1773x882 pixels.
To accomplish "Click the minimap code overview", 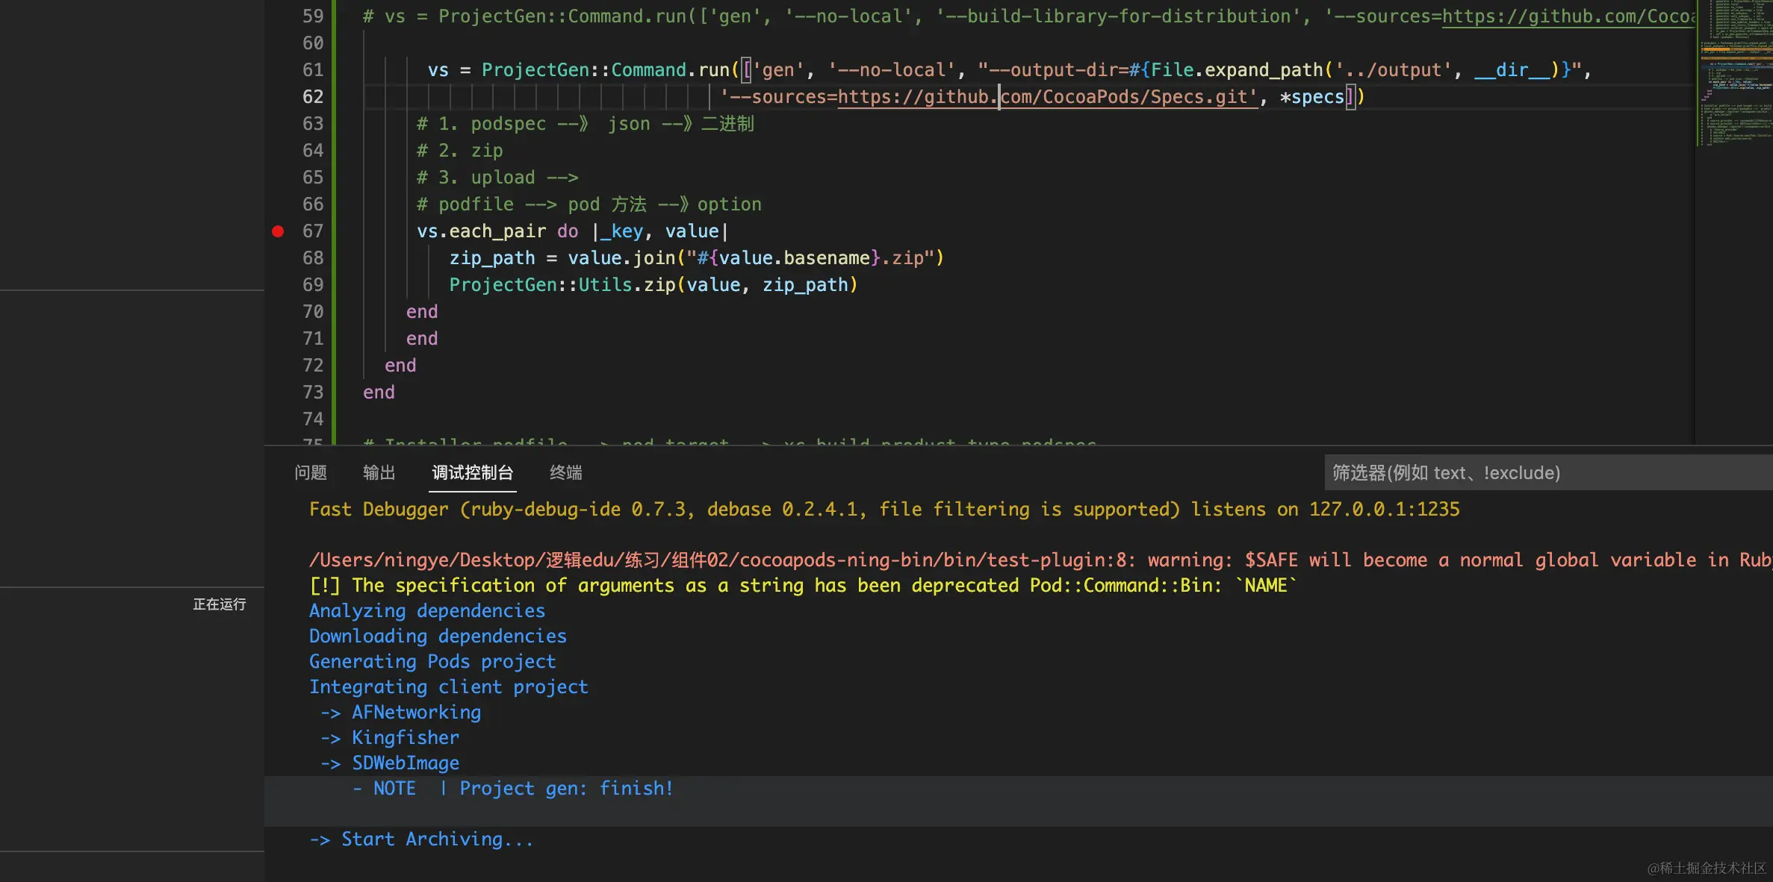I will pyautogui.click(x=1734, y=75).
